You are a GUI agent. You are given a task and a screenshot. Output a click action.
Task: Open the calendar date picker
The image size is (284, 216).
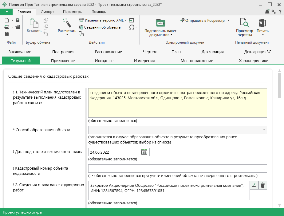pyautogui.click(x=144, y=152)
